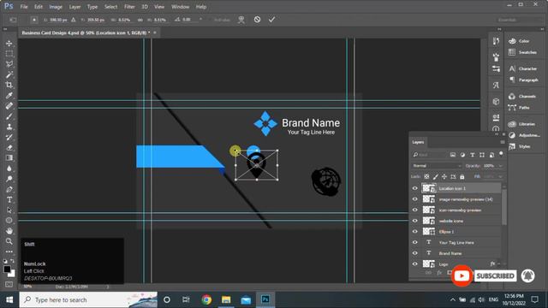
Task: Toggle the layer filter on/off switch
Action: [501, 154]
